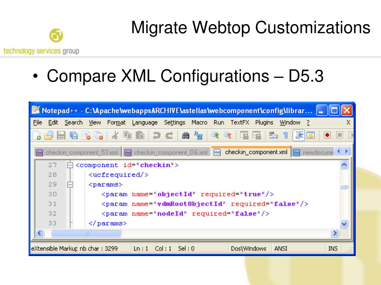Zoom out with the magnifier minus icon
This screenshot has width=381, height=285.
coord(227,135)
